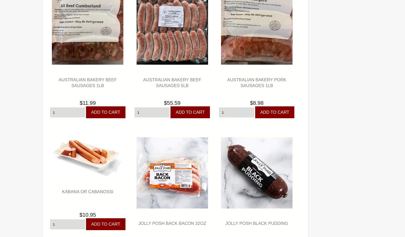This screenshot has height=237, width=405.
Task: View the Jolly Posh Black Pudding image
Action: [x=256, y=173]
